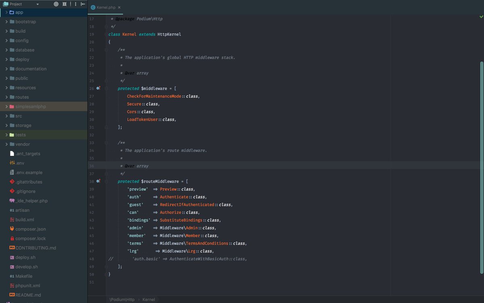Click RedirectIfAuthenticated on line 41
Viewport: 484px width, 303px height.
pyautogui.click(x=187, y=204)
